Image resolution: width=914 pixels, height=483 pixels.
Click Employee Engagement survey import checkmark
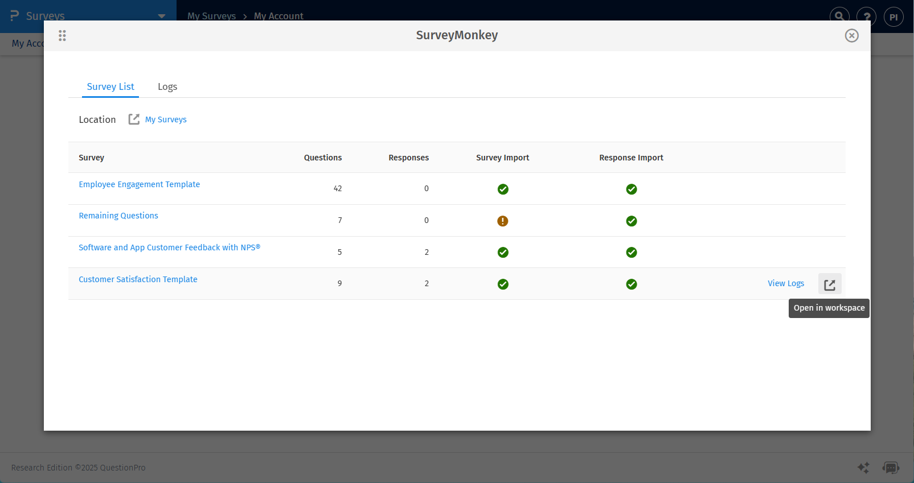click(x=502, y=189)
